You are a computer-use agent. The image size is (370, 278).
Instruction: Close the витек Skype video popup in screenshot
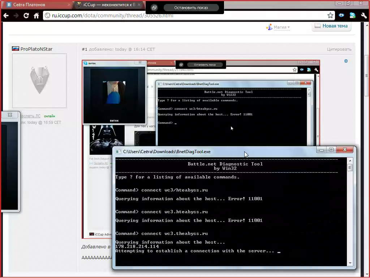click(140, 62)
